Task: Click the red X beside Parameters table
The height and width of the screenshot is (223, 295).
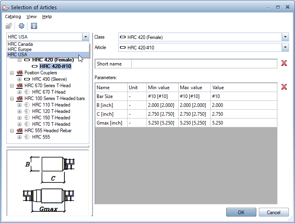Action: (x=284, y=87)
